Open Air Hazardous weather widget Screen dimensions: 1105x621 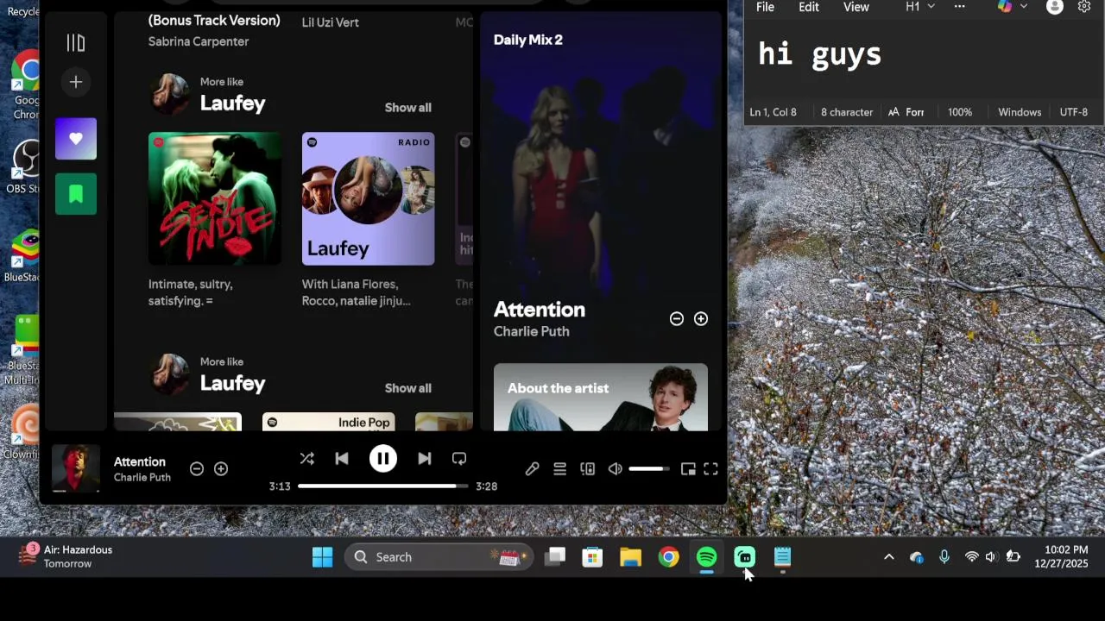pos(67,557)
